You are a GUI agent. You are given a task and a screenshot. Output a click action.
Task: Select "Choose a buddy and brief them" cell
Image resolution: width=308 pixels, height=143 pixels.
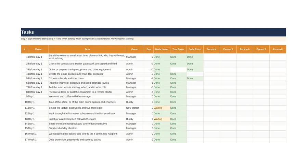coord(87,78)
